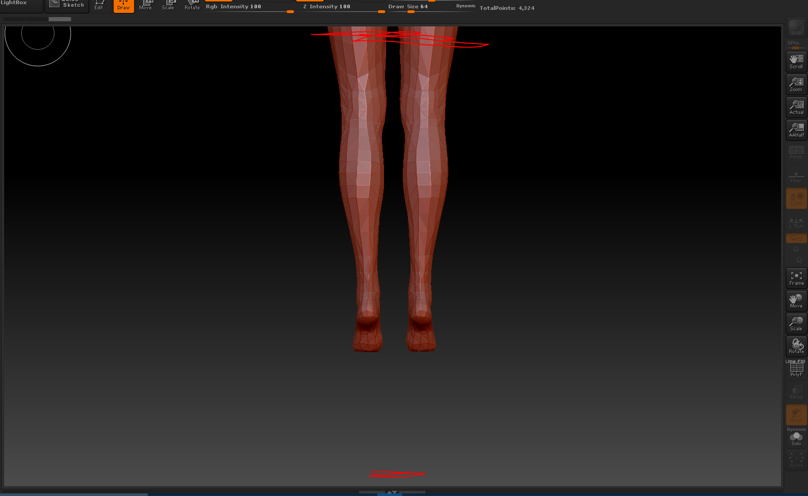Switch to Edit mode in top toolbar
The image size is (808, 496).
pyautogui.click(x=99, y=6)
